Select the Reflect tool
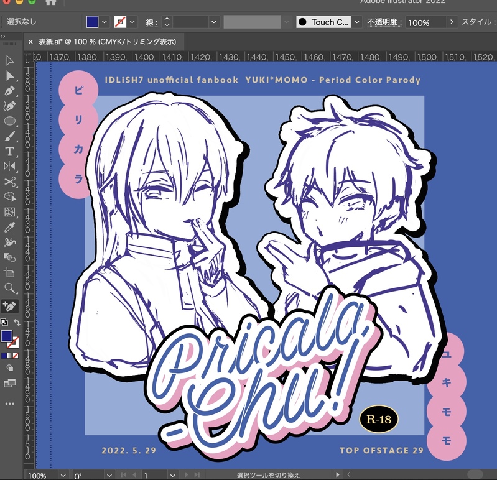497x480 pixels. tap(10, 167)
